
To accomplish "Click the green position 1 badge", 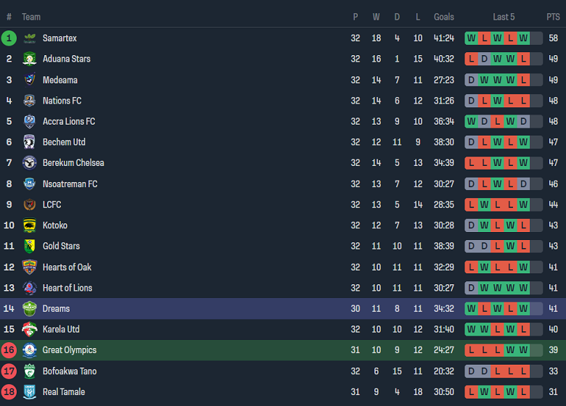I will [9, 38].
